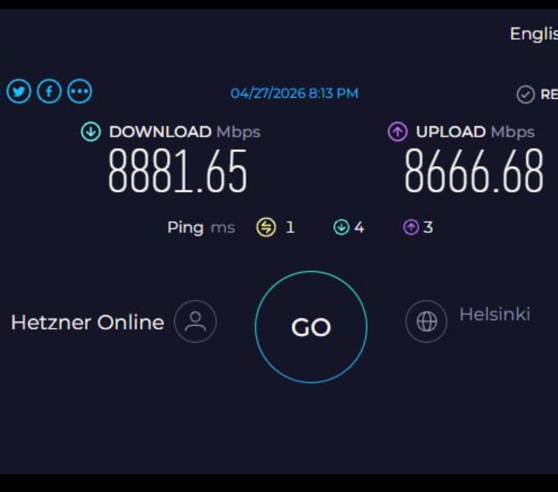The width and height of the screenshot is (558, 492).
Task: Click the yellow idle ping icon
Action: coord(266,227)
